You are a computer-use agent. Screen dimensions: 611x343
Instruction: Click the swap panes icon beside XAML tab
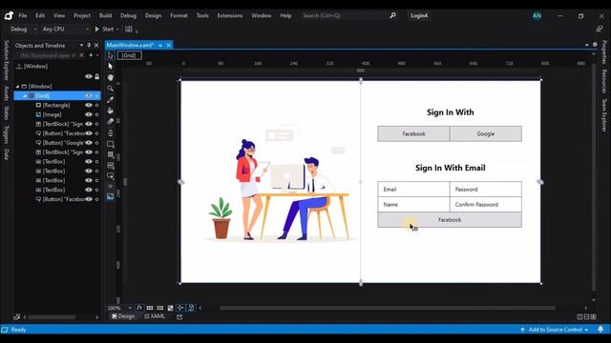pyautogui.click(x=179, y=317)
